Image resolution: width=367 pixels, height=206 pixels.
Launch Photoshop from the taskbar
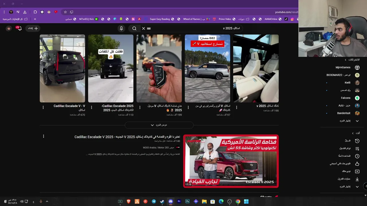[x=188, y=201]
